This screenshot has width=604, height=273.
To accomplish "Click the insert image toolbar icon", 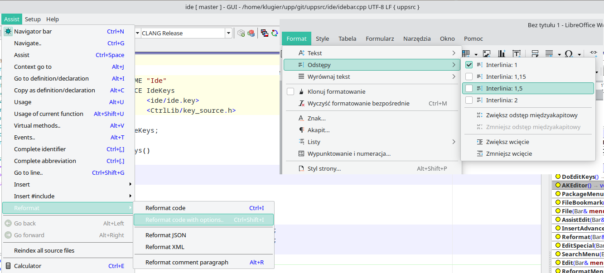I will coord(487,54).
